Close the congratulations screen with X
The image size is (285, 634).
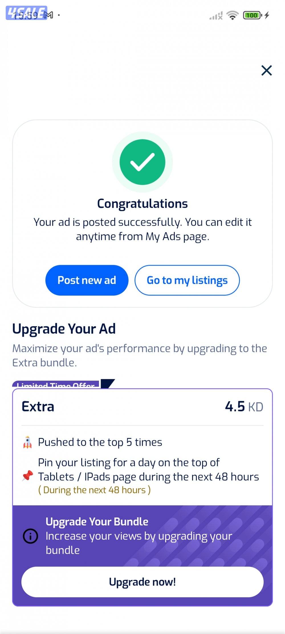[266, 70]
